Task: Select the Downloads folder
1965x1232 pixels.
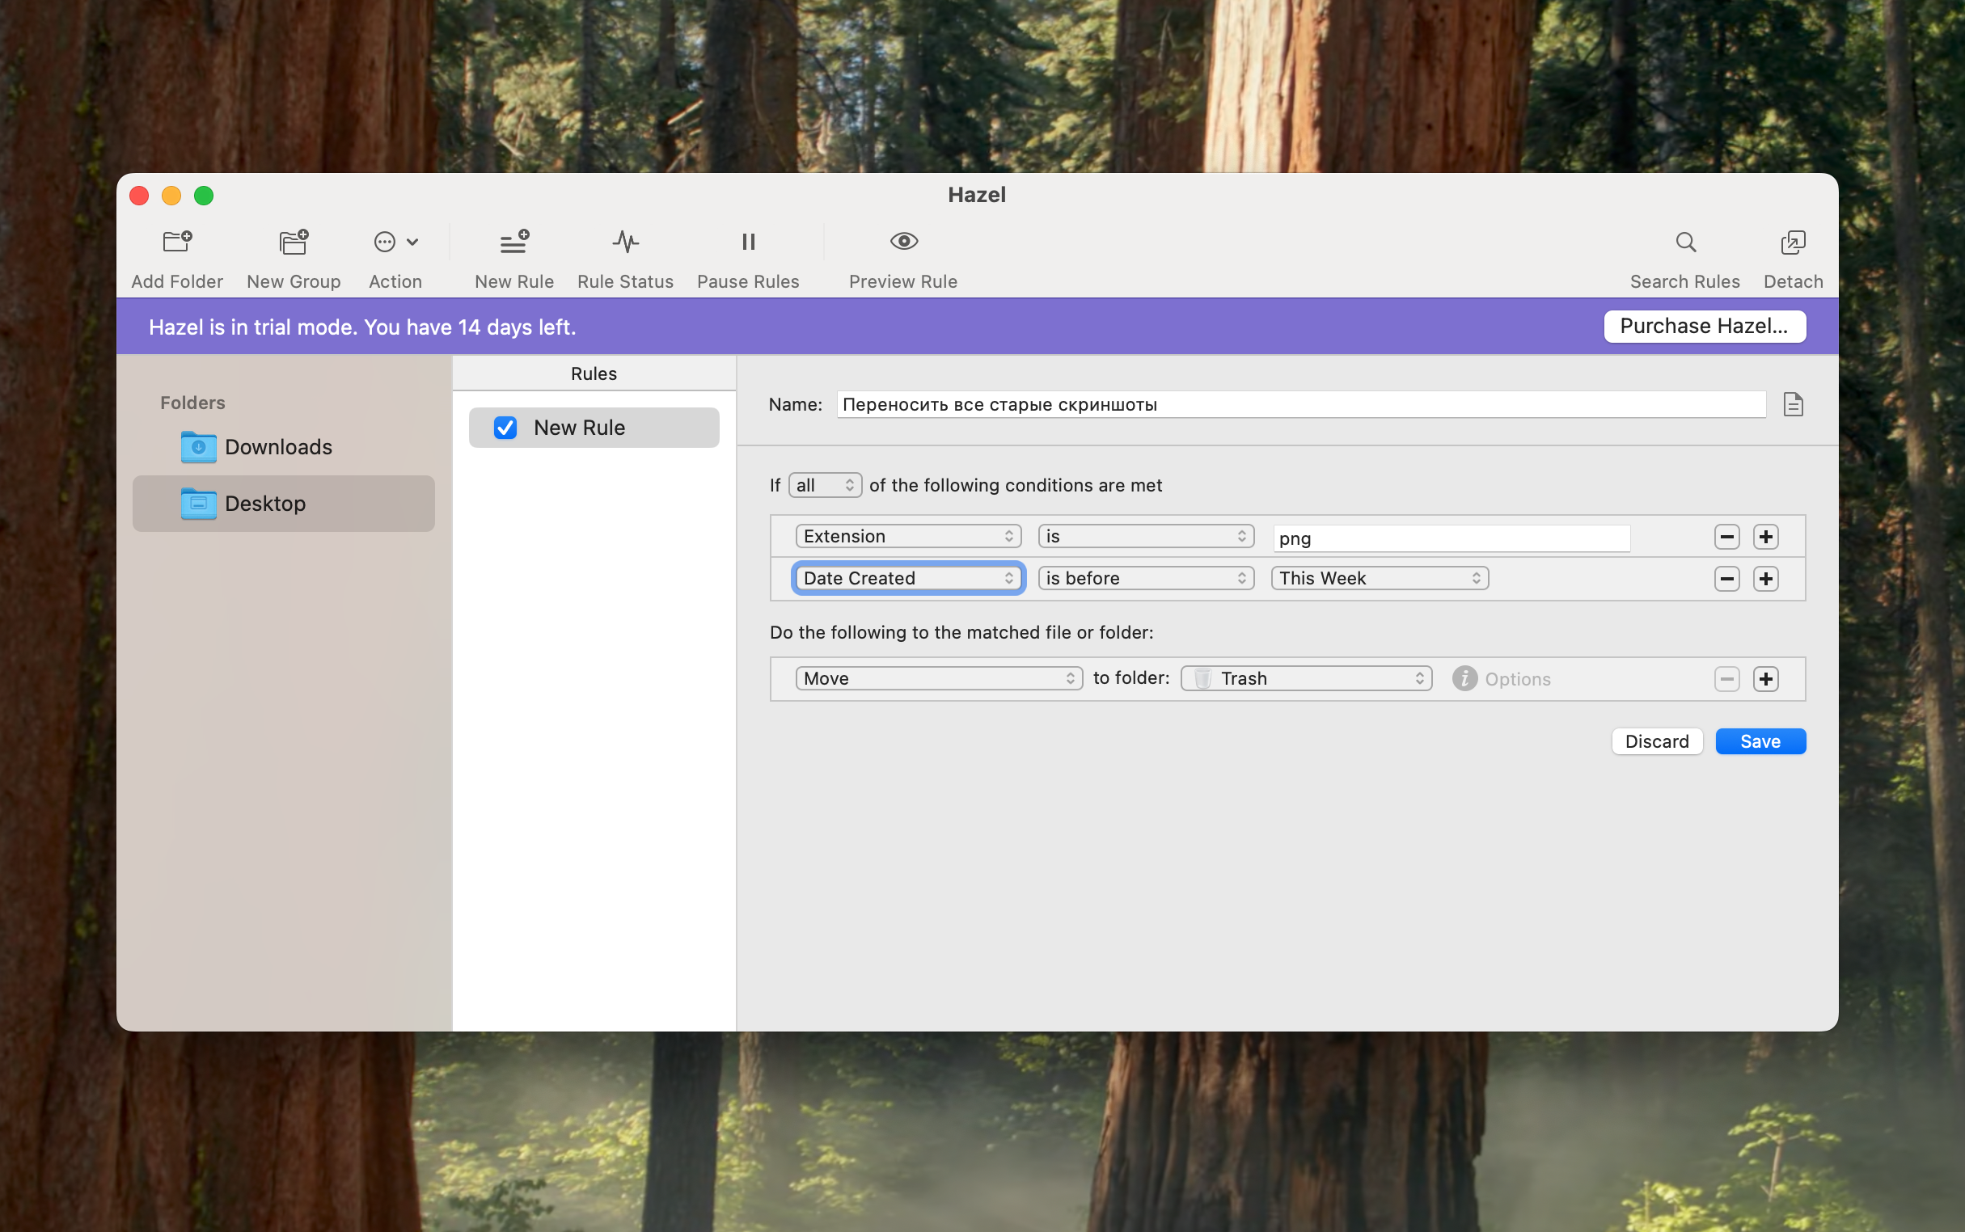Action: coord(283,446)
